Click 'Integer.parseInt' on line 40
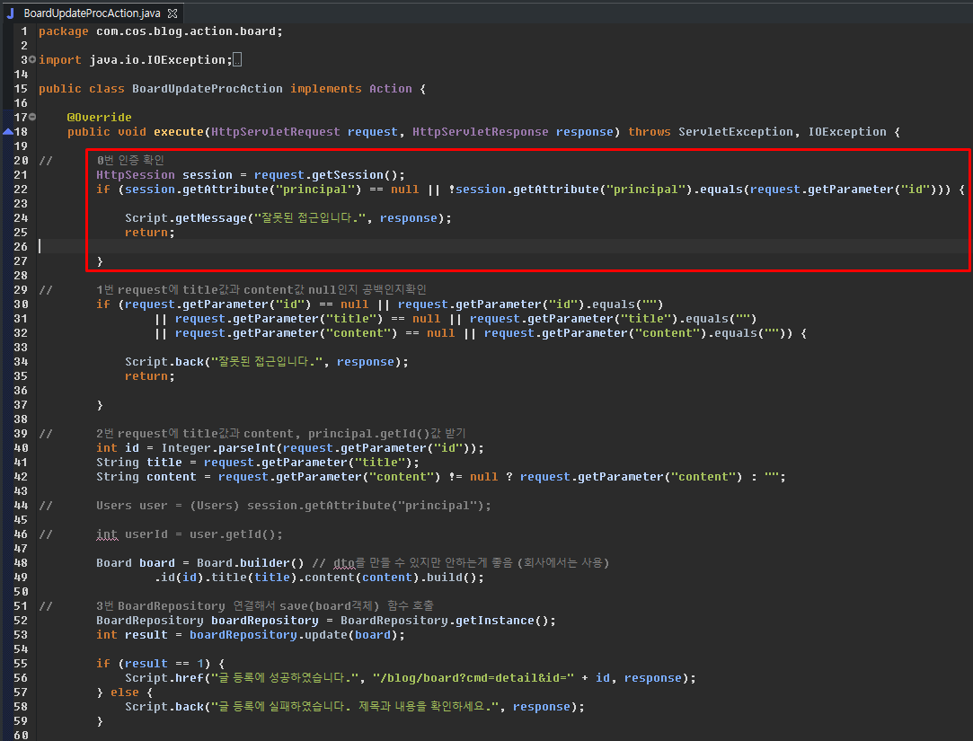 point(218,448)
